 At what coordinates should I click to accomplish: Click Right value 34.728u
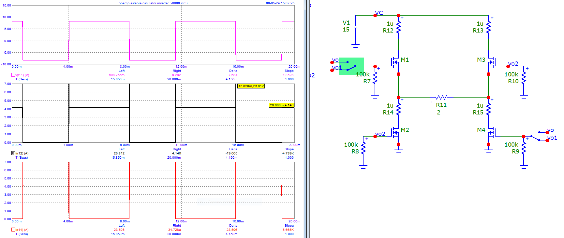point(175,230)
